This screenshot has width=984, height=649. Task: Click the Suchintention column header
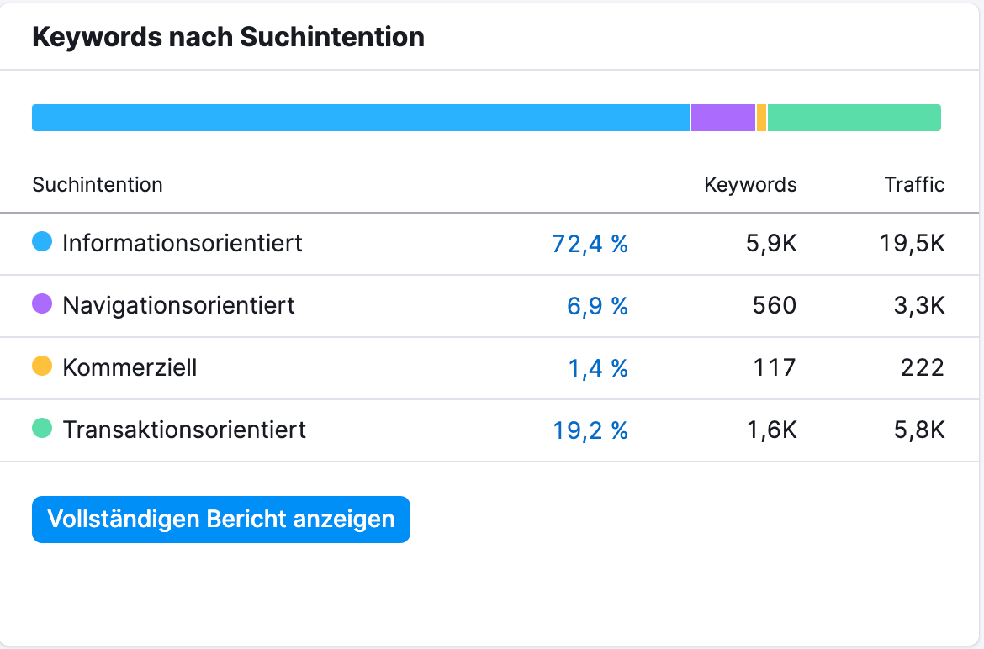point(98,185)
